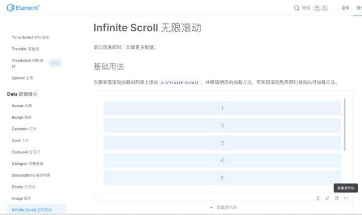
Task: Open Badge in the sidebar
Action: pyautogui.click(x=22, y=117)
